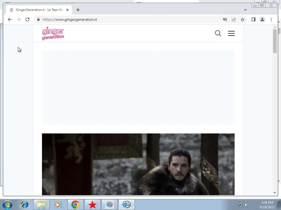The height and width of the screenshot is (210, 281).
Task: Restore down the Chrome window
Action: coord(262,5)
